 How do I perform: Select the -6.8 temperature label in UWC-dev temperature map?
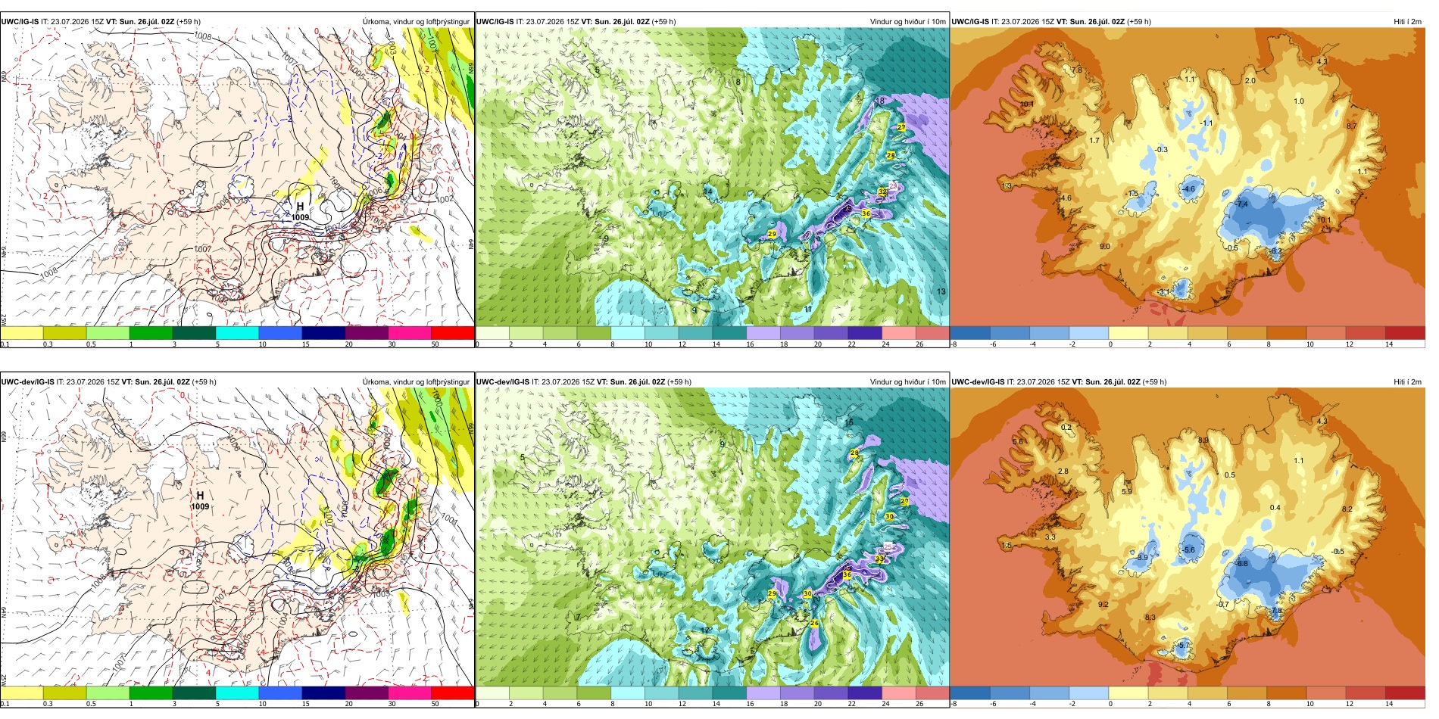(1241, 564)
